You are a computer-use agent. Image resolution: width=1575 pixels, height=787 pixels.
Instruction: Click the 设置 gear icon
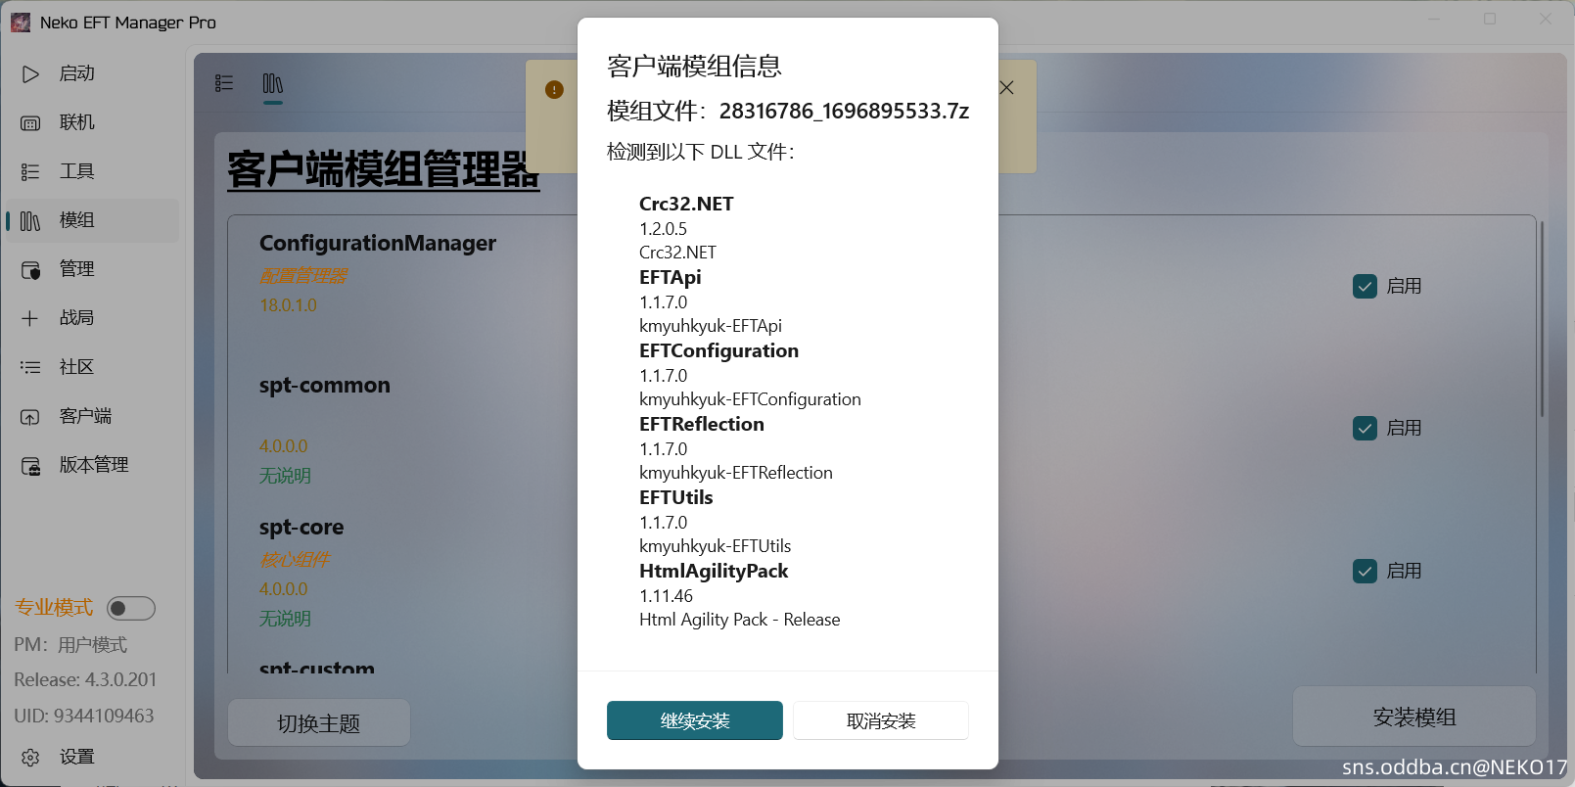(x=30, y=757)
